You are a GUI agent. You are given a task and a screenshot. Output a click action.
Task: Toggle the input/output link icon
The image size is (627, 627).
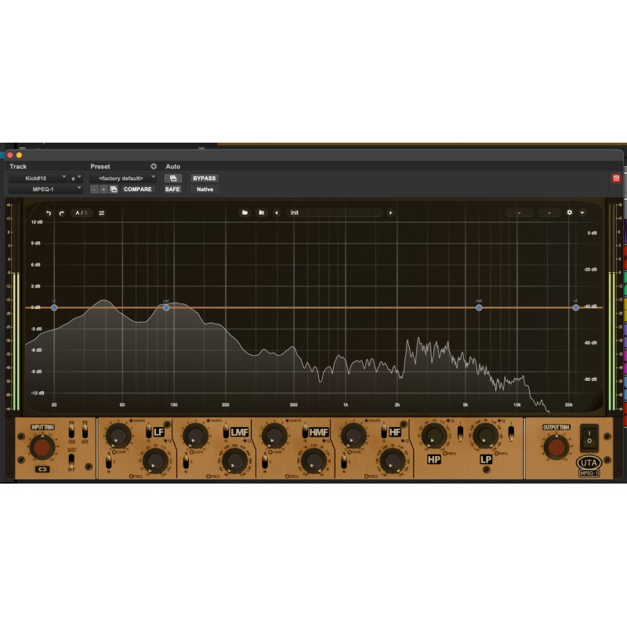click(x=42, y=469)
